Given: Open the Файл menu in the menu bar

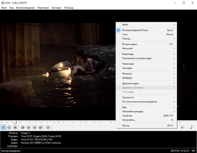Looking at the screenshot, I should [x=4, y=8].
